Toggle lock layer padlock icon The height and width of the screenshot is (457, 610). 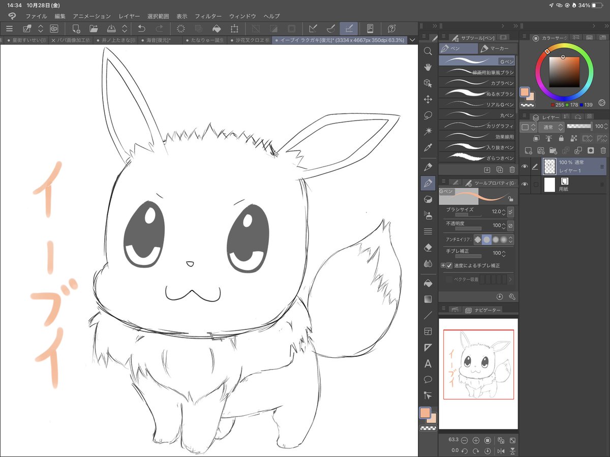561,138
